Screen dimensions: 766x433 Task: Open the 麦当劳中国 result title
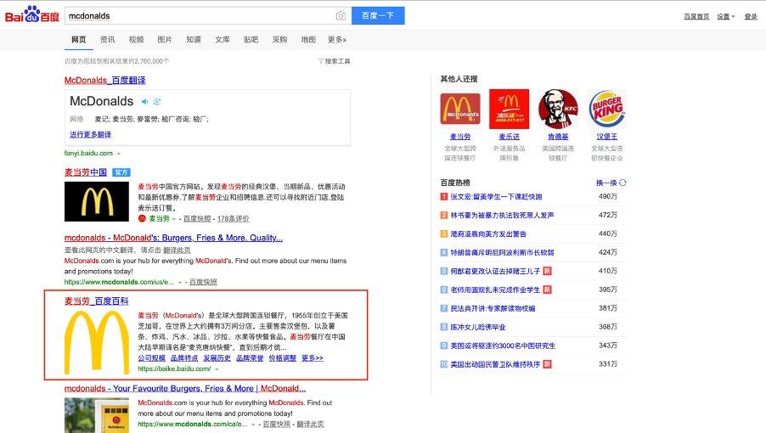click(86, 172)
